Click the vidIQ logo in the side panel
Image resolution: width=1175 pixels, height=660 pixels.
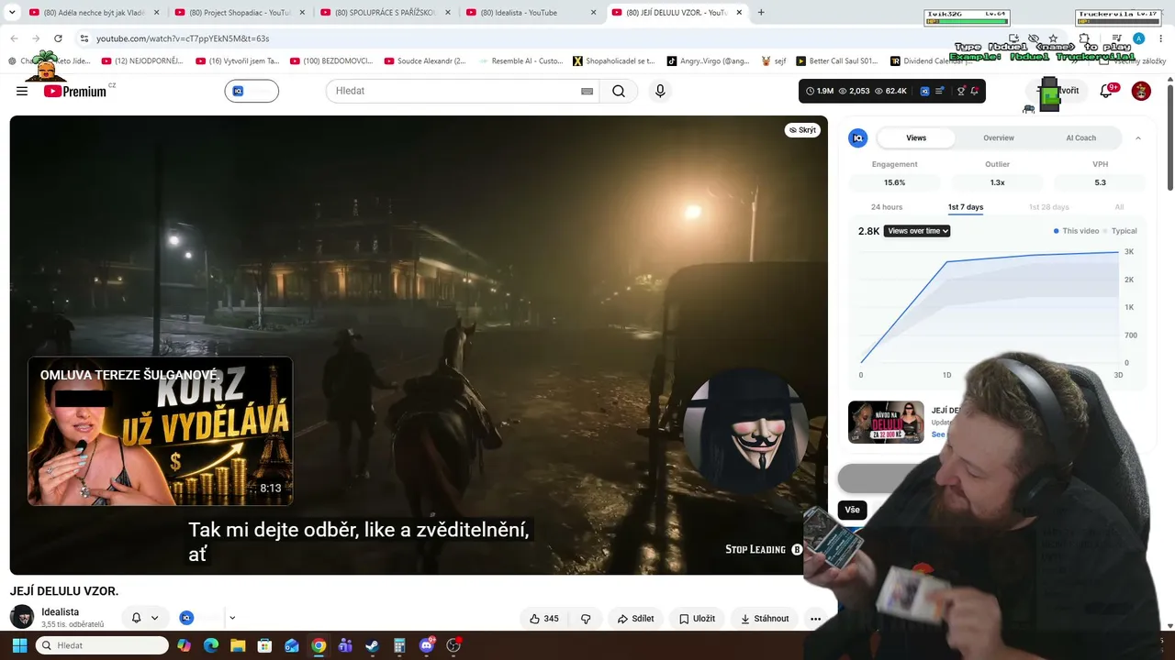858,138
